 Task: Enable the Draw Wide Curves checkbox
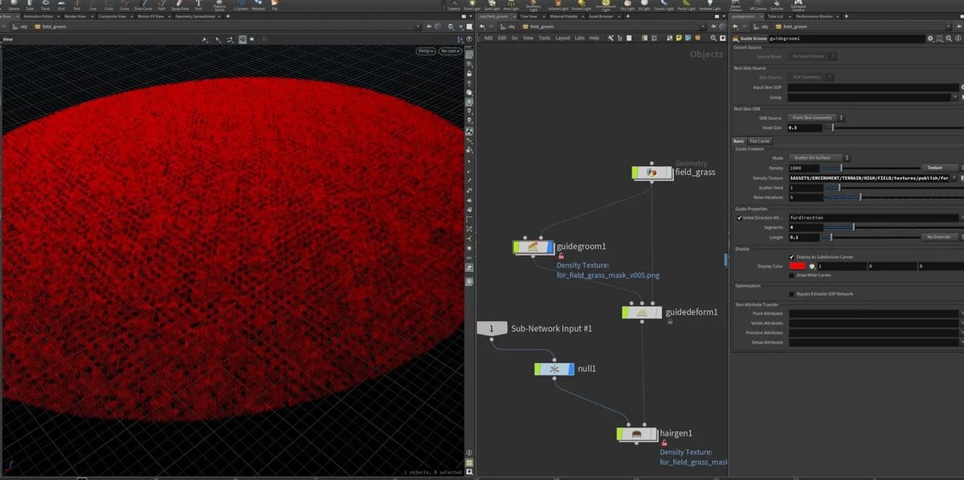click(x=791, y=275)
